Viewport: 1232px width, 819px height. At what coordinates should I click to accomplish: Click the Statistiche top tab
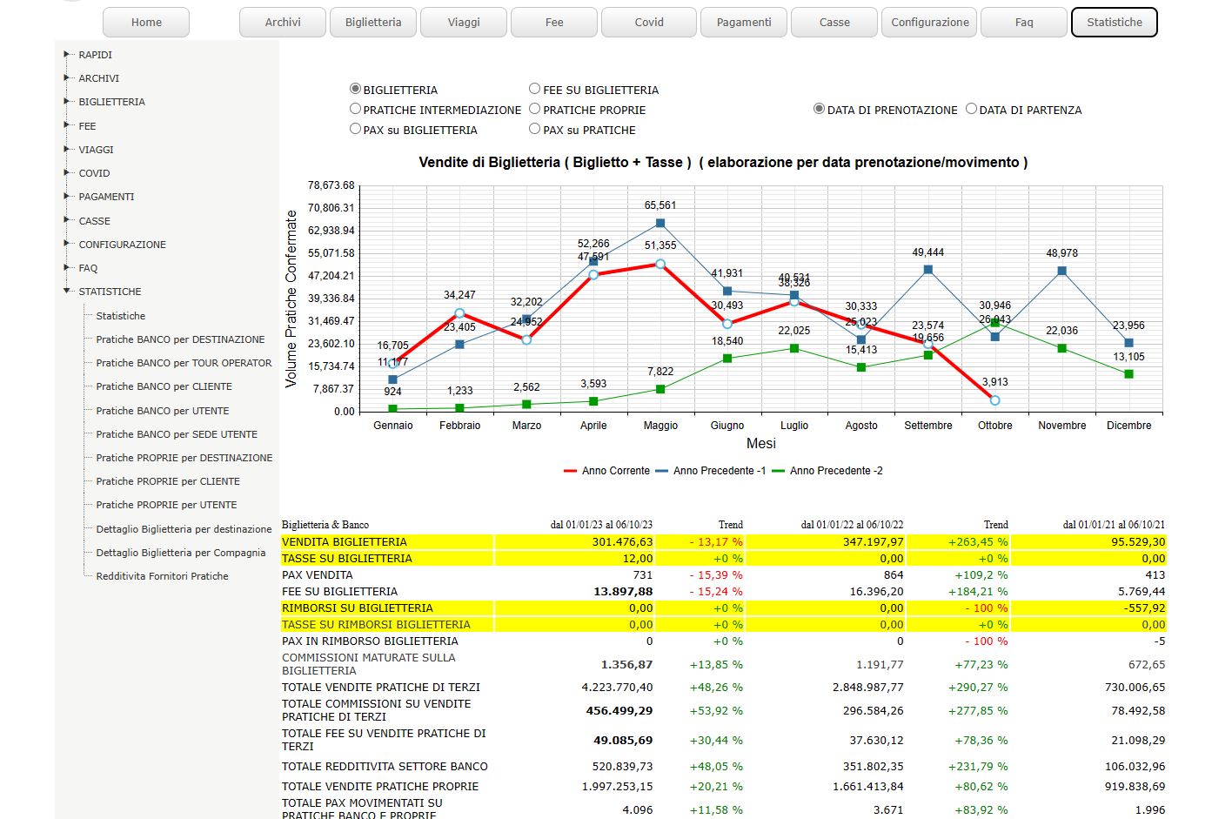point(1115,22)
